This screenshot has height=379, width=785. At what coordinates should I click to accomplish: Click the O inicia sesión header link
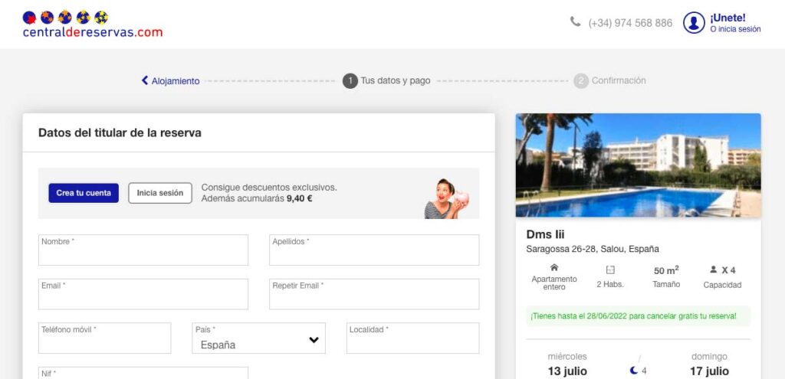(735, 30)
